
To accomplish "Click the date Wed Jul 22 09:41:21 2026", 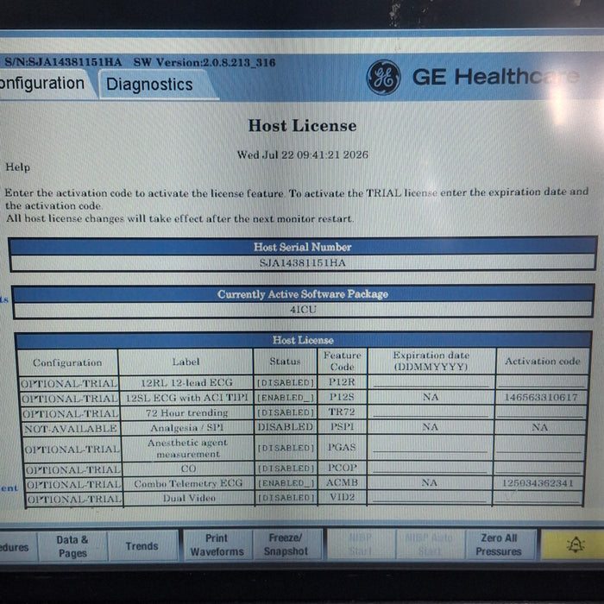I will (302, 154).
